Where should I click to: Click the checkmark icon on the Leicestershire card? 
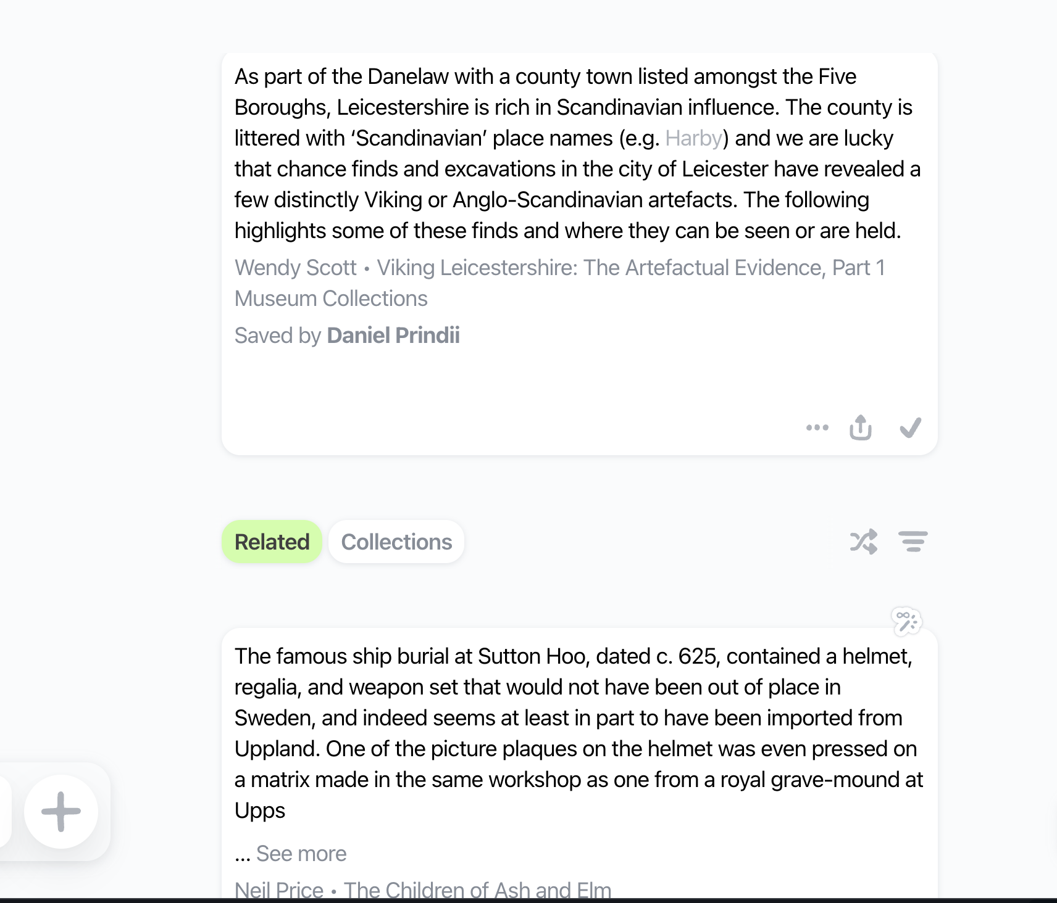coord(910,427)
